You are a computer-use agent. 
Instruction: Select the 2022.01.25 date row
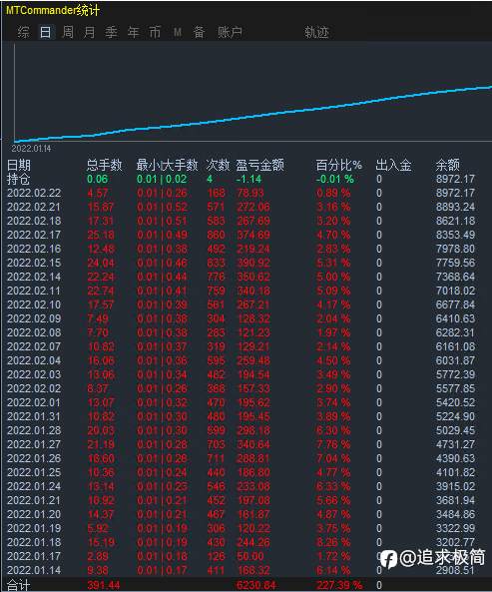pos(34,472)
